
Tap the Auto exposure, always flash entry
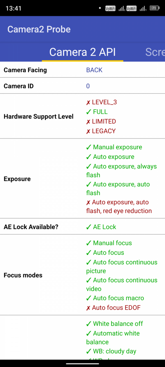(x=121, y=171)
